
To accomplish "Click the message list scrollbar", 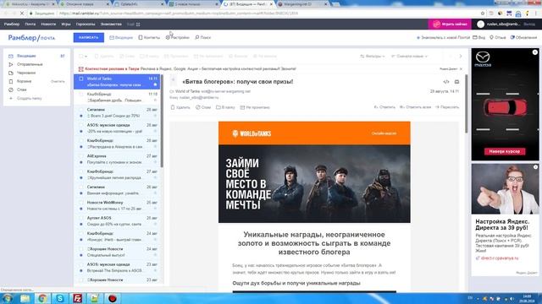I will [x=162, y=121].
